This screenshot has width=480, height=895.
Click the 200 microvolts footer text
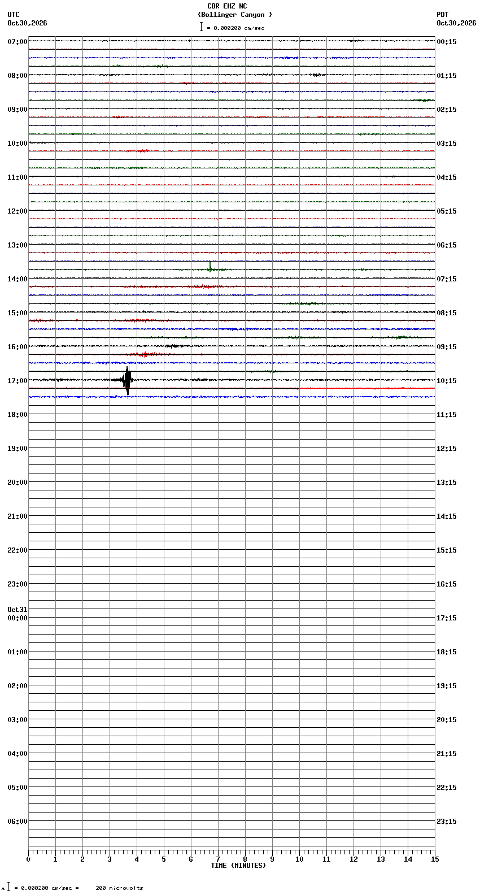point(119,888)
